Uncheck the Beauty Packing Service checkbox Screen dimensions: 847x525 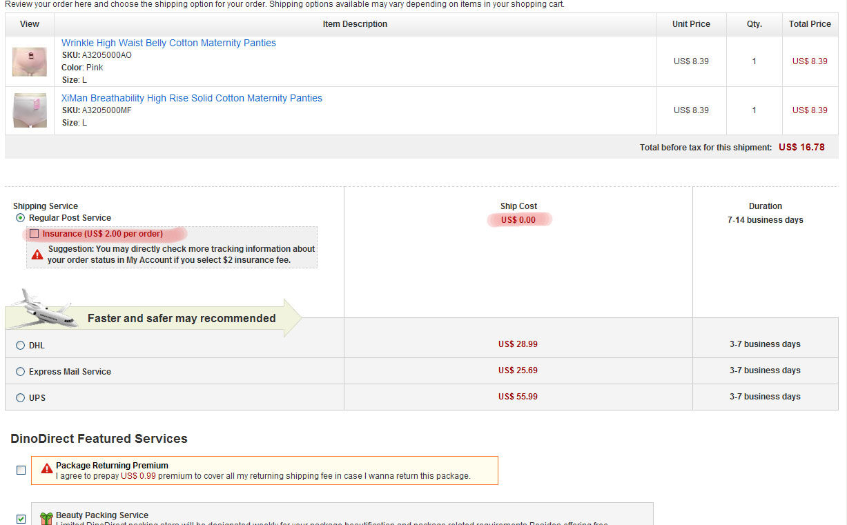[21, 518]
